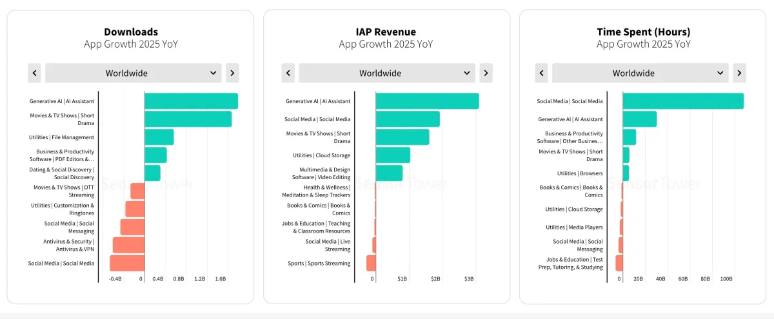Screen dimensions: 774x319
Task: Click Generative AI bar in Time Spent
Action: coord(640,119)
